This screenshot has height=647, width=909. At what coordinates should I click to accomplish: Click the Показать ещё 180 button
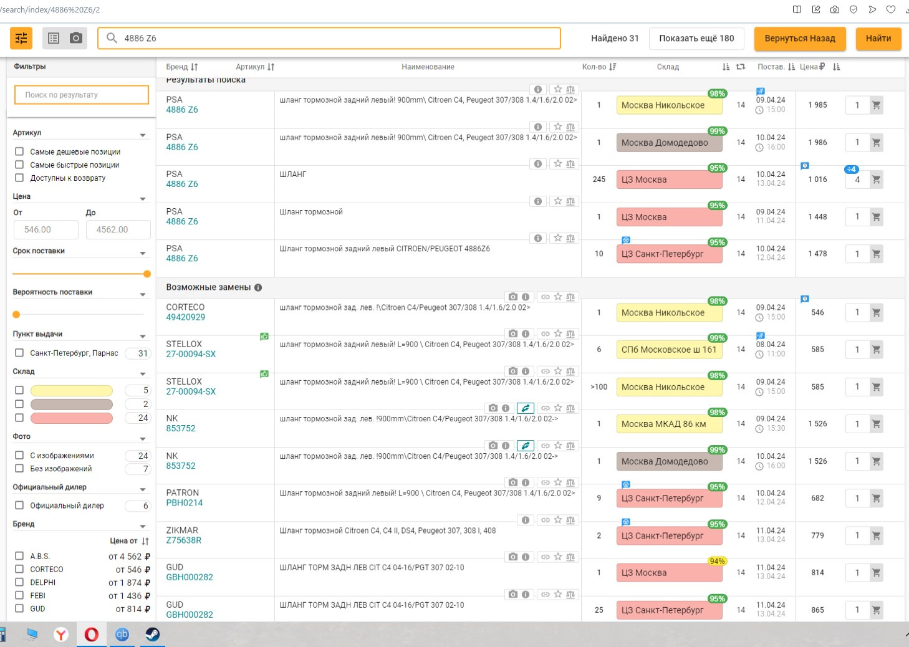coord(696,38)
